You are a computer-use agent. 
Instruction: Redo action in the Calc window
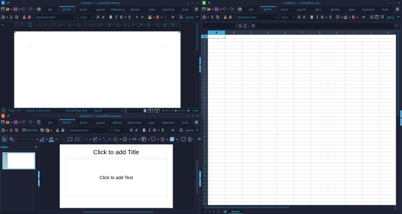point(232,9)
